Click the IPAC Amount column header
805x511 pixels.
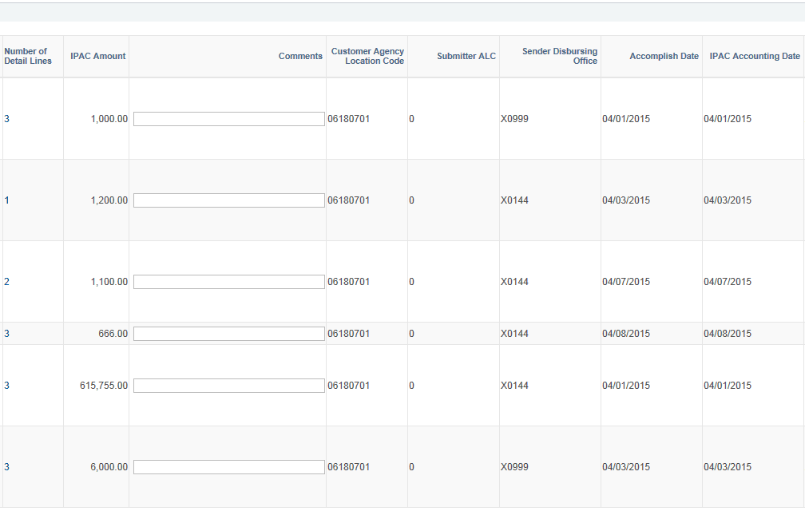click(97, 56)
